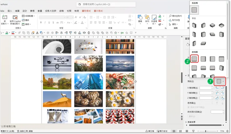This screenshot has height=134, width=231.
Task: Select the spiral staircase photo on slide
Action: click(x=57, y=46)
